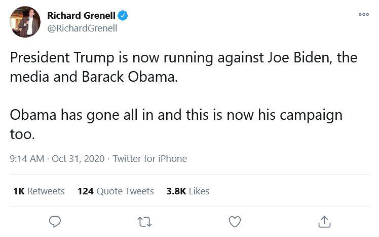Click the Richard Grenell display name
379x237 pixels.
coord(81,16)
